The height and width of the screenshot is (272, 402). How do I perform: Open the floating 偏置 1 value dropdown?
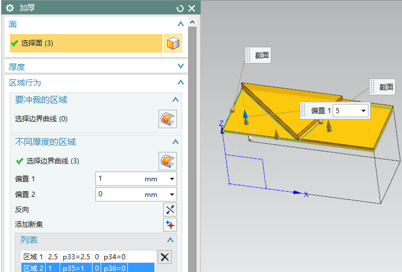363,110
